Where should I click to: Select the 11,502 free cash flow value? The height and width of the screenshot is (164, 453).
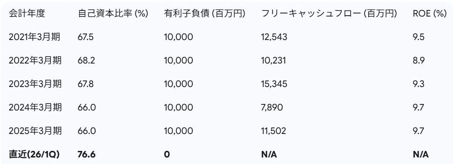point(273,131)
